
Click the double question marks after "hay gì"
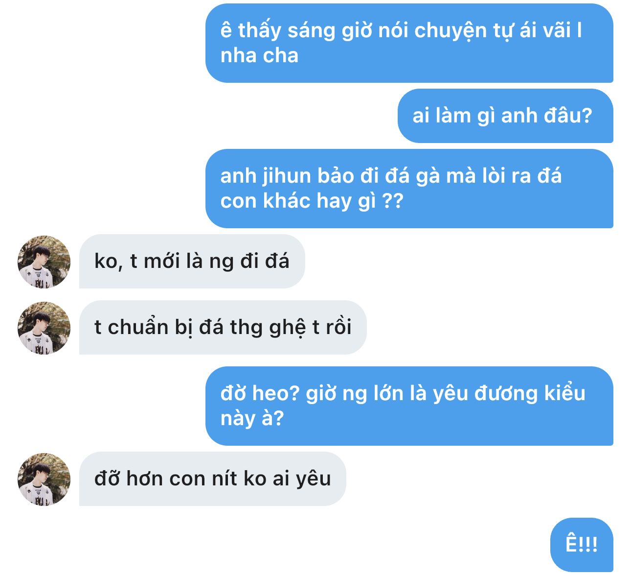(392, 201)
